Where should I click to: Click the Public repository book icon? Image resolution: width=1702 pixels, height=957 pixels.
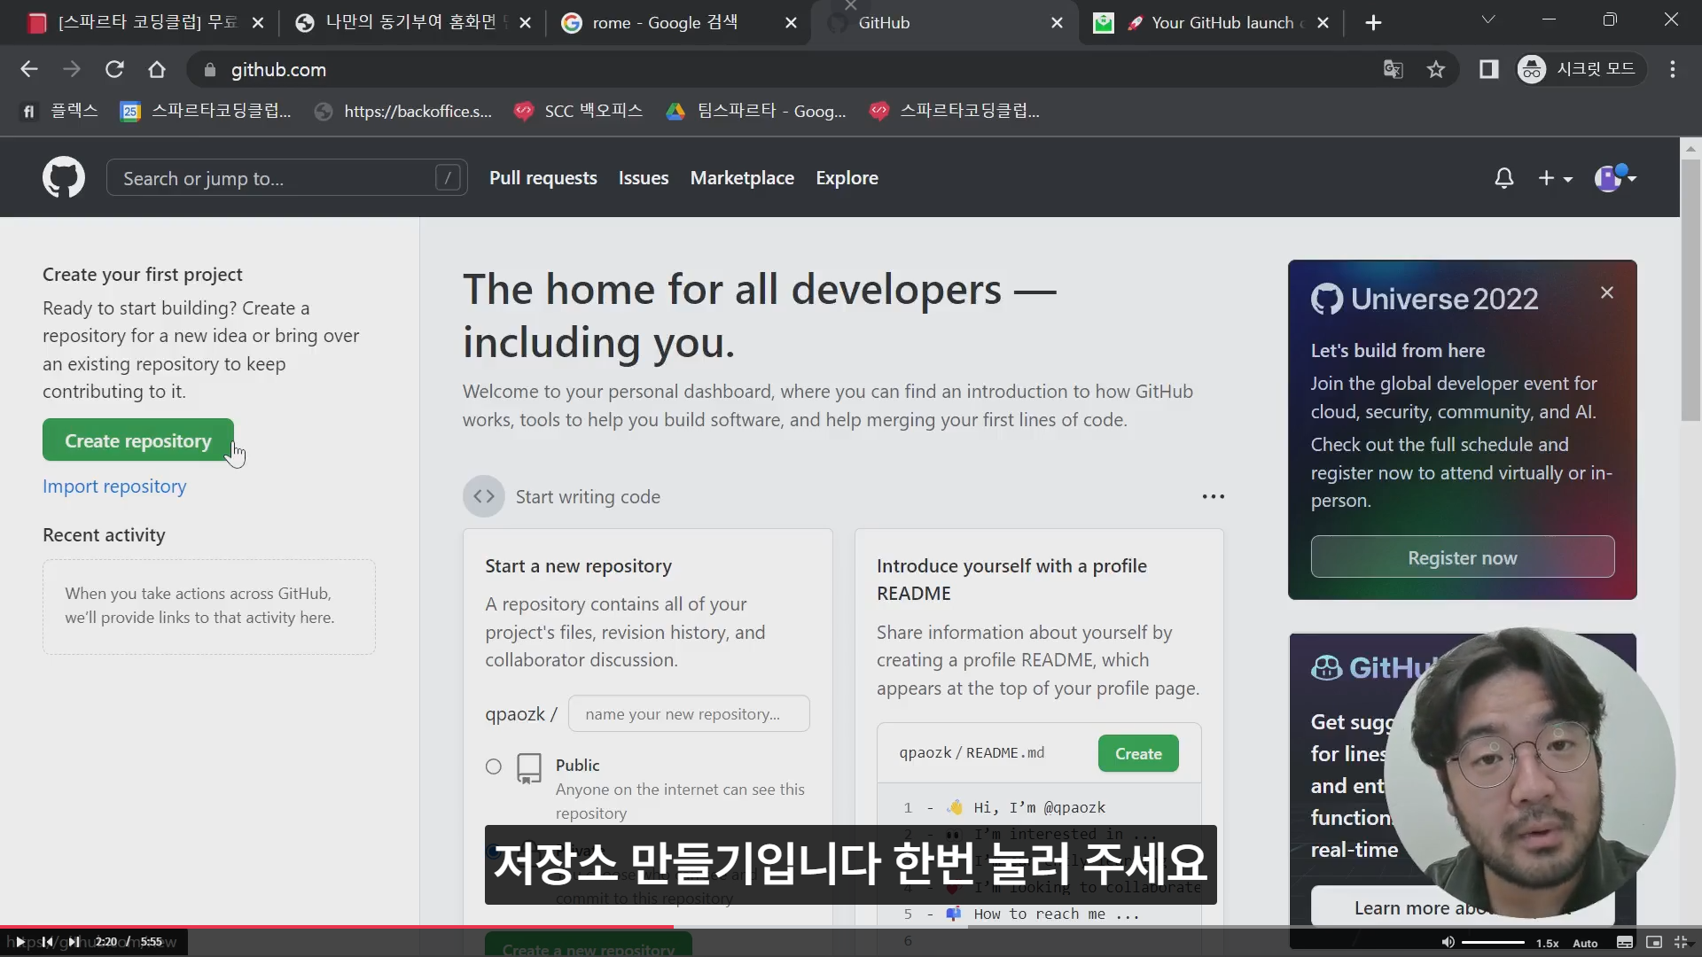pos(529,768)
